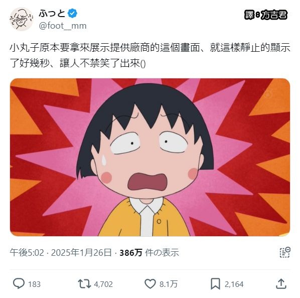Open the @foot__mm handle link
This screenshot has height=298, width=300.
(63, 26)
